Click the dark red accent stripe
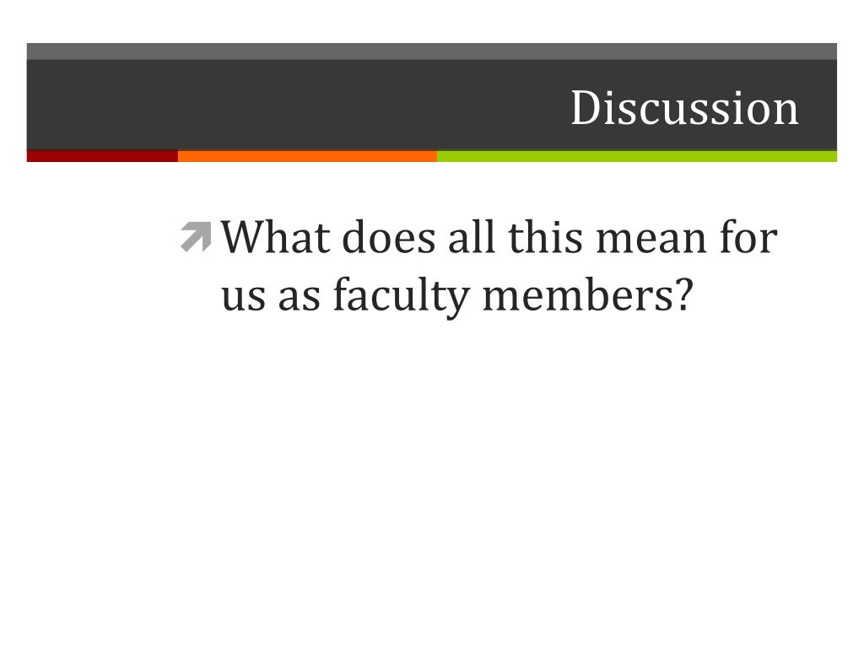The width and height of the screenshot is (864, 648). coord(102,156)
